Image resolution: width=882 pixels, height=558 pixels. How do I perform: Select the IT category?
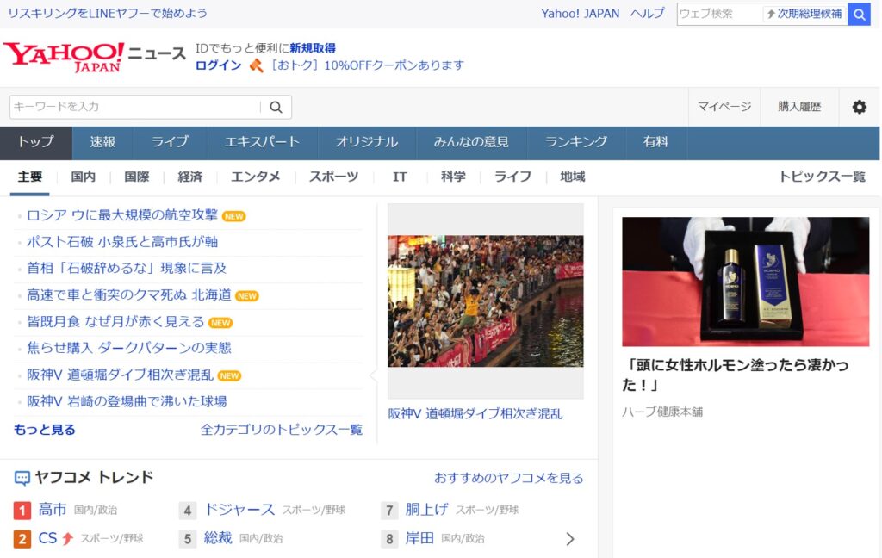point(400,177)
